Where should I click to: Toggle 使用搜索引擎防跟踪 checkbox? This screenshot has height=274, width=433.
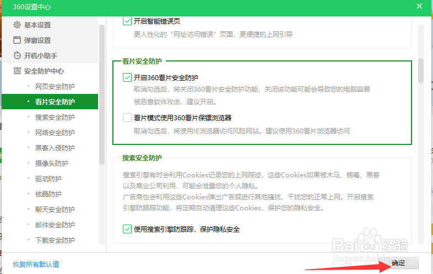[127, 229]
